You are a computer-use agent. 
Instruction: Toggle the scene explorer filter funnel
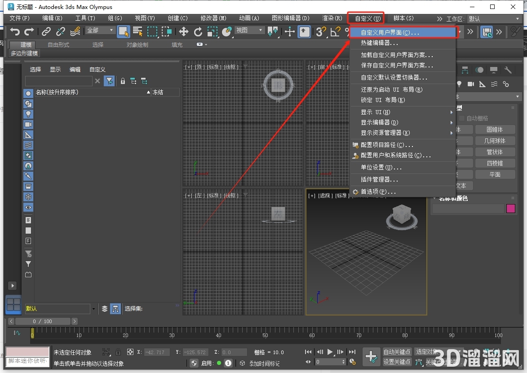click(109, 81)
